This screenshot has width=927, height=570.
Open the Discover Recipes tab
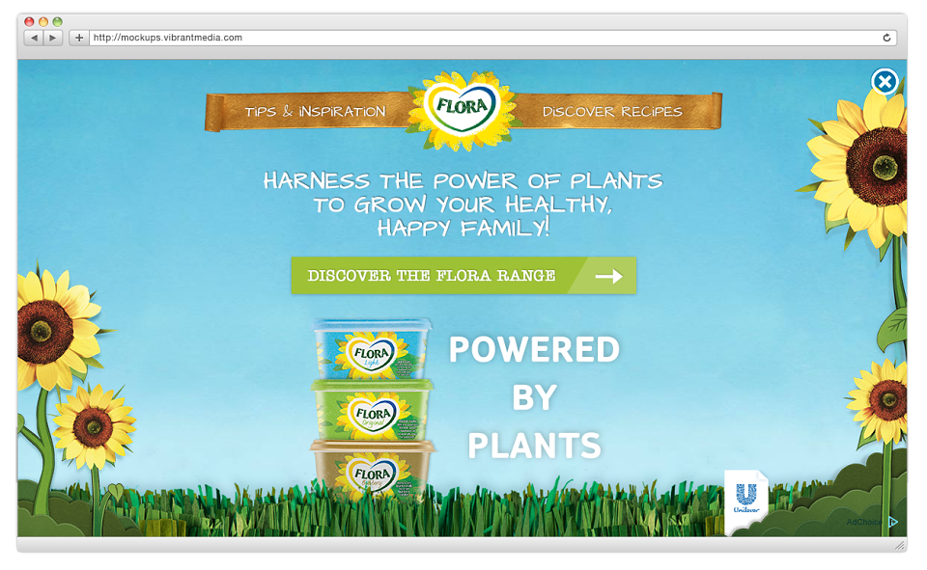click(x=612, y=112)
